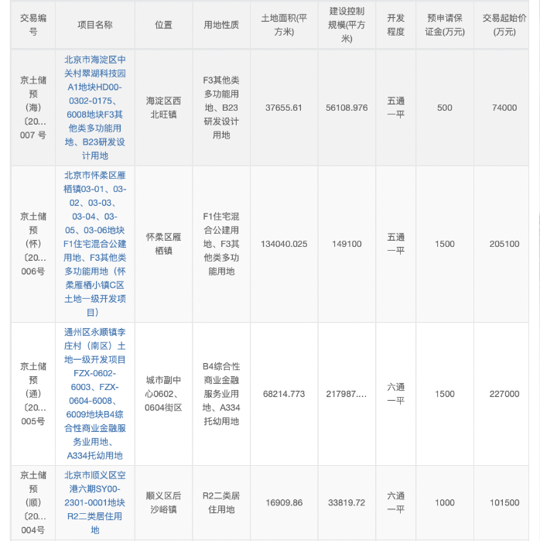540x541 pixels.
Task: Open the 海淀区中关村翠湖科技园 A1地块 project link
Action: point(95,108)
